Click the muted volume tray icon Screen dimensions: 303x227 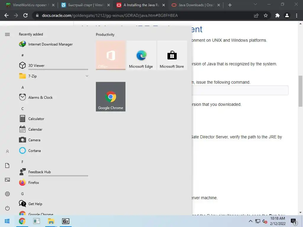[265, 221]
